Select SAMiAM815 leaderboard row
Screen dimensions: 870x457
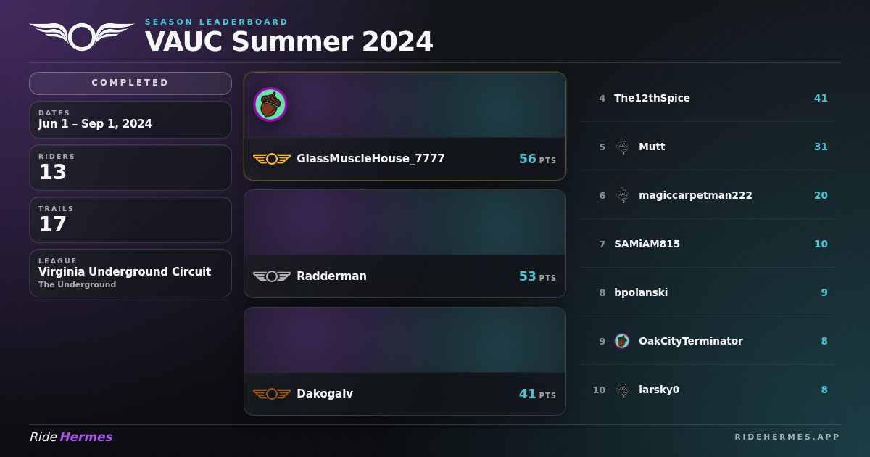708,244
